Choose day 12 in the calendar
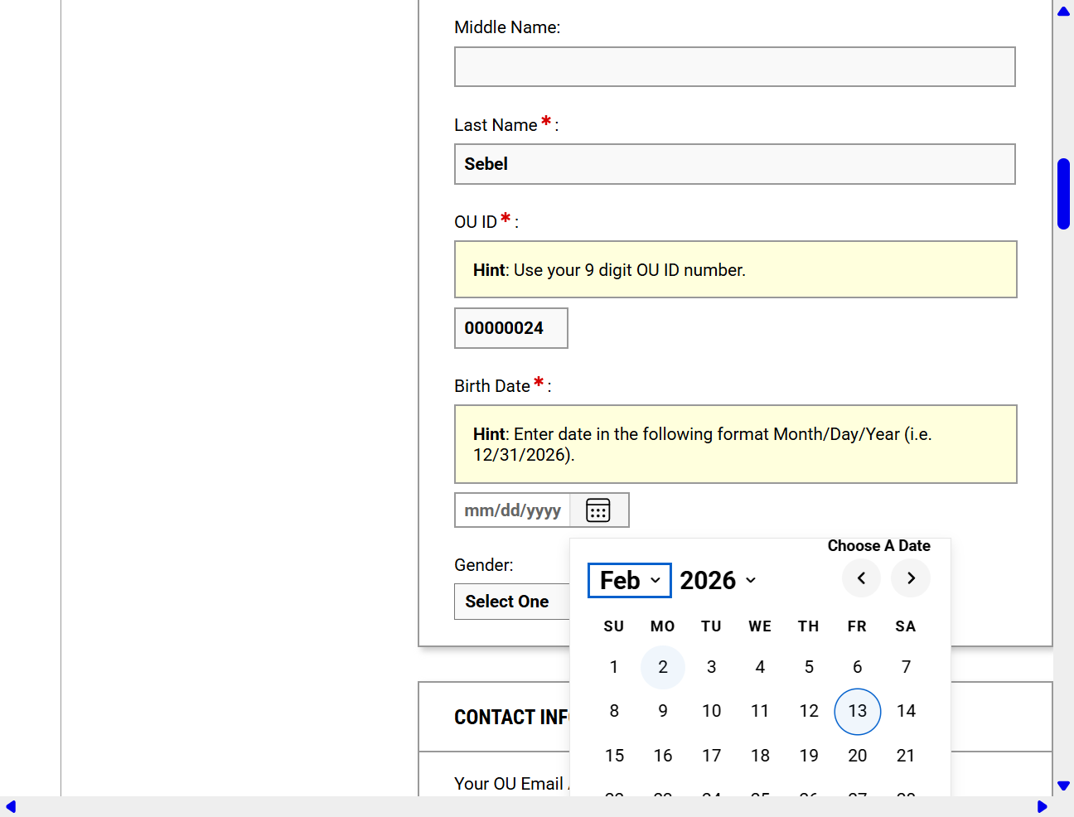1074x817 pixels. [x=809, y=711]
